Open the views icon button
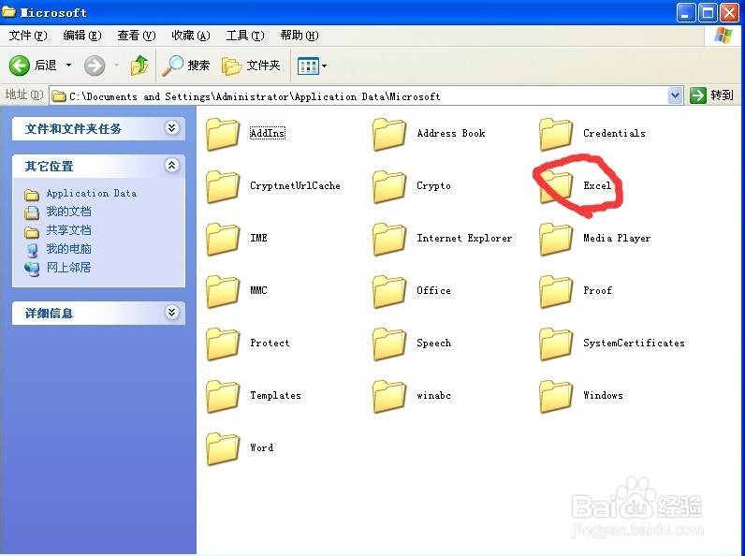 coord(308,66)
